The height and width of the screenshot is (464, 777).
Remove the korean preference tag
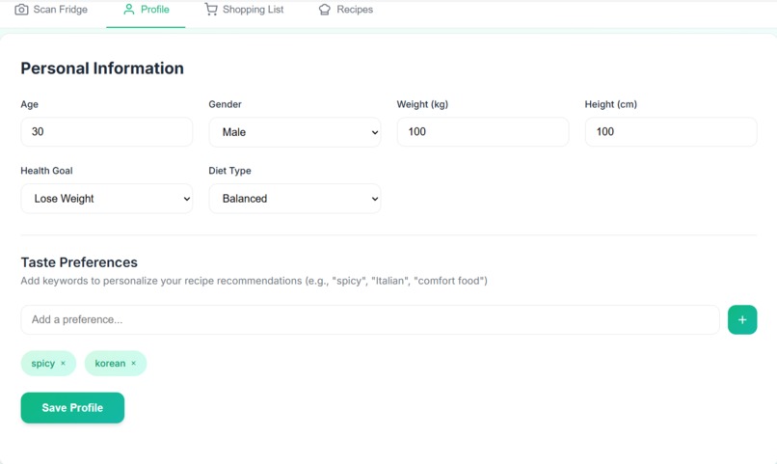[133, 364]
